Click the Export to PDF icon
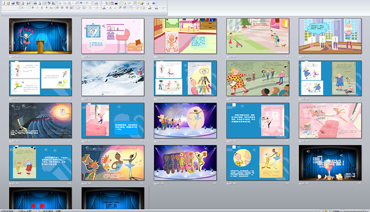Image resolution: width=370 pixels, height=212 pixels. pos(23,3)
